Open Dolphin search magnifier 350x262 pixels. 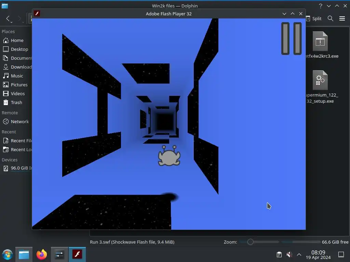pyautogui.click(x=331, y=18)
